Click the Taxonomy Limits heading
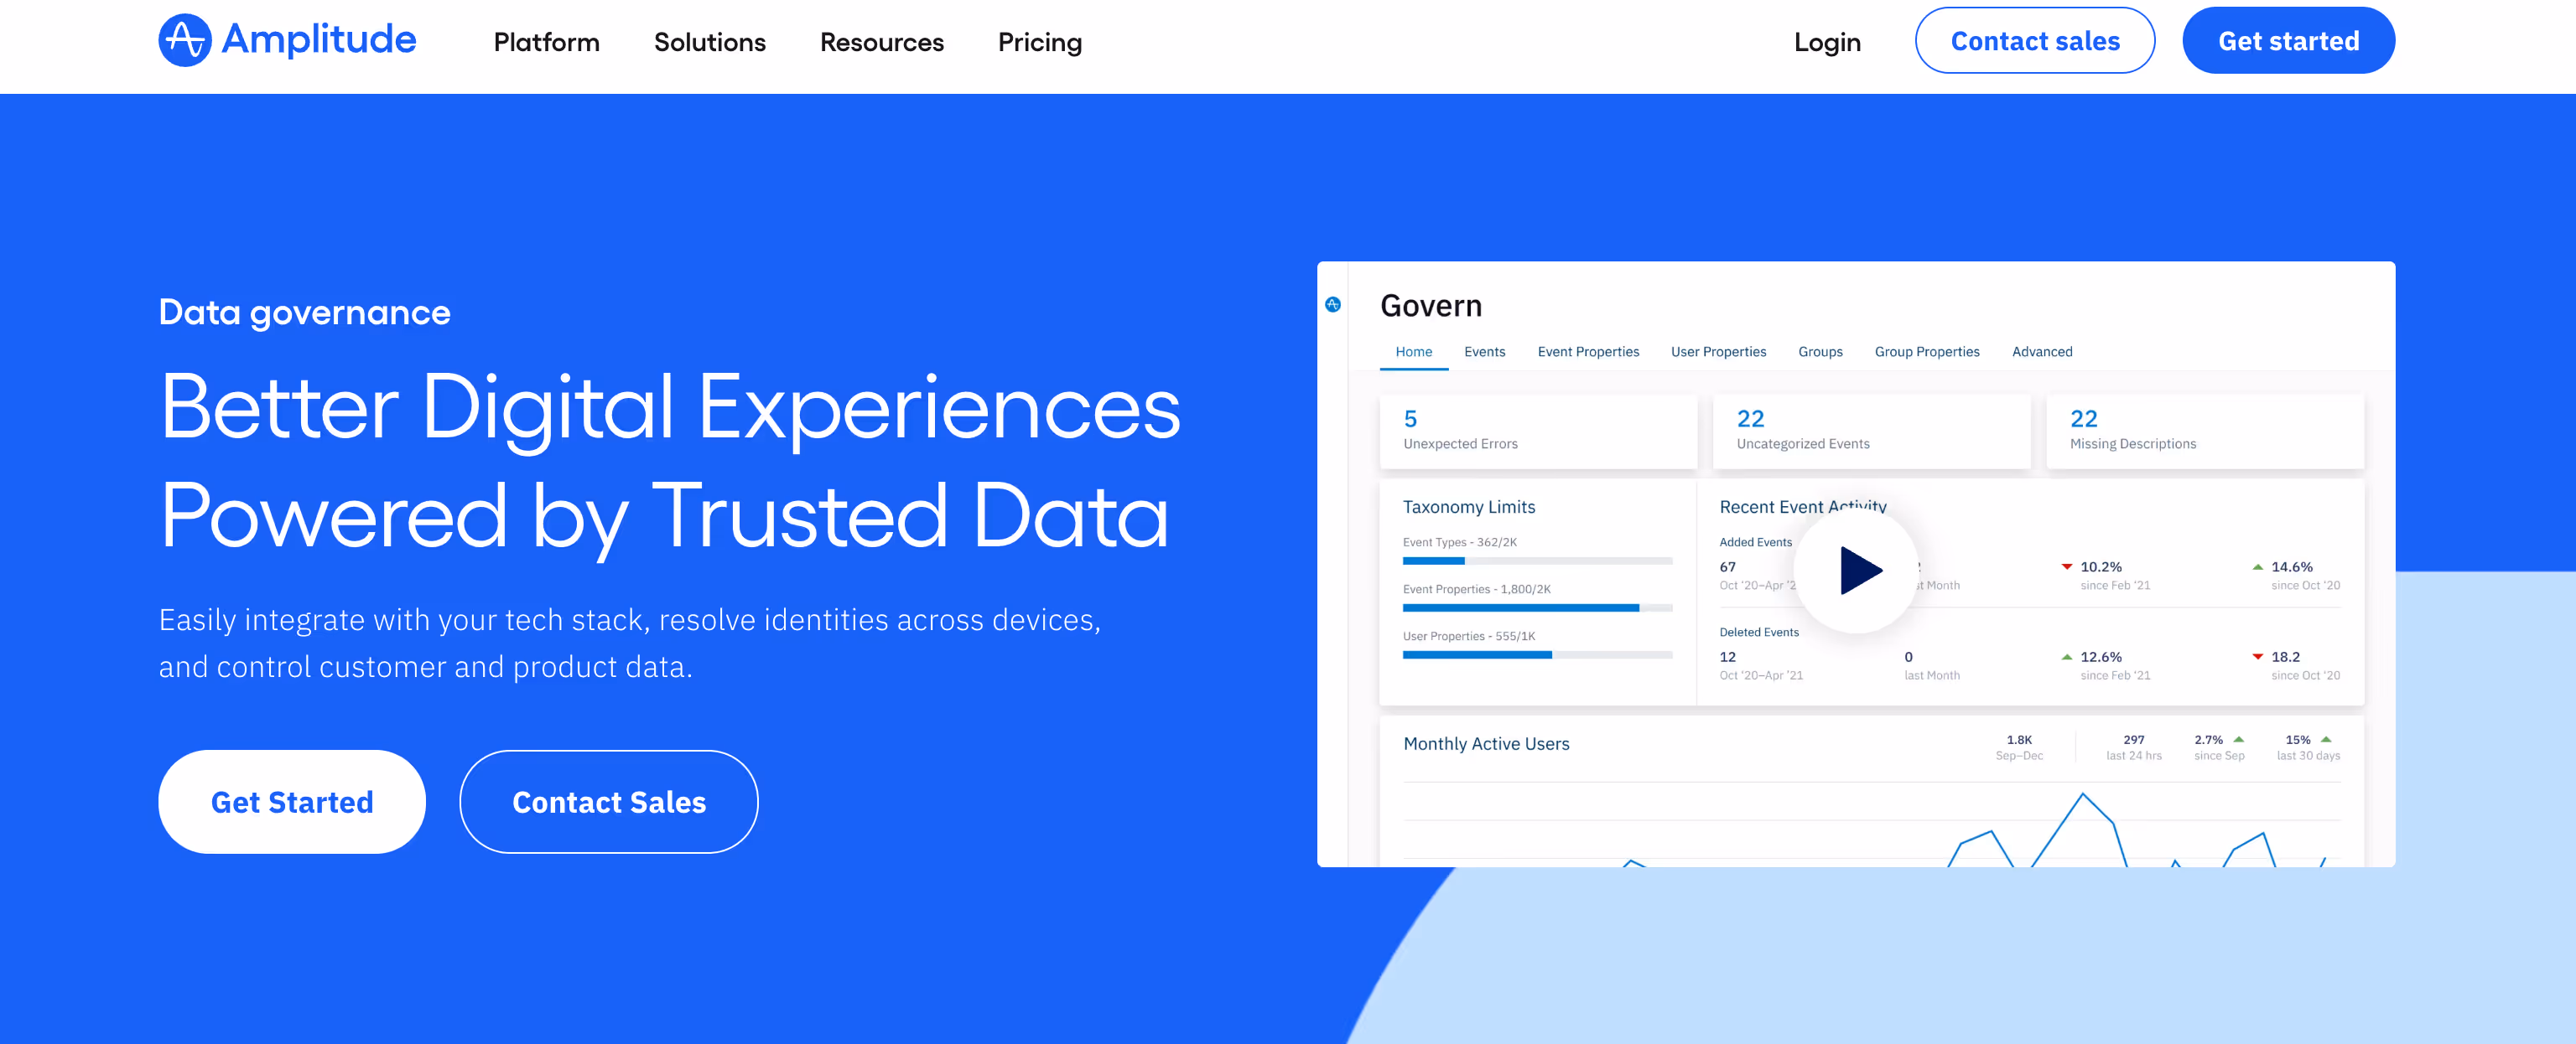The height and width of the screenshot is (1044, 2576). coord(1468,507)
